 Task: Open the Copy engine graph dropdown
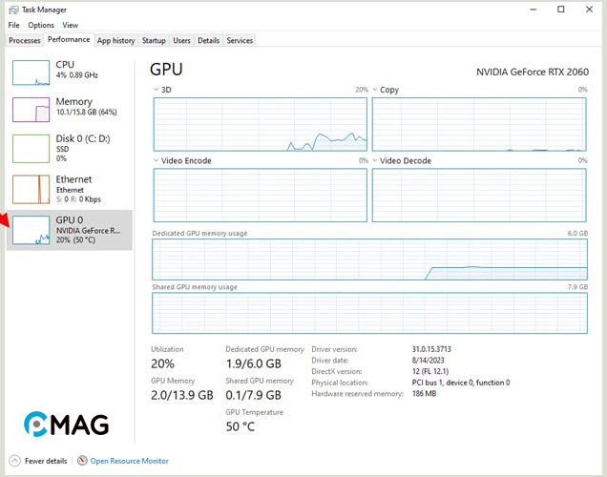pyautogui.click(x=375, y=90)
